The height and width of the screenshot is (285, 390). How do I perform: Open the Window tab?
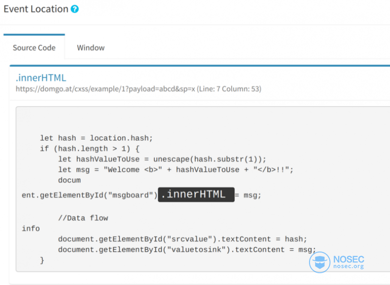pos(90,47)
